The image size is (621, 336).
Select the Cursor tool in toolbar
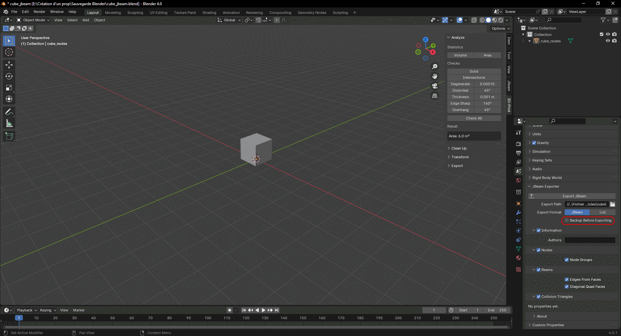9,52
